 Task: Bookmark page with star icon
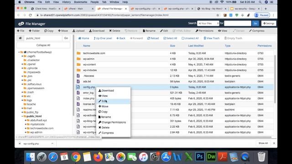click(x=218, y=15)
